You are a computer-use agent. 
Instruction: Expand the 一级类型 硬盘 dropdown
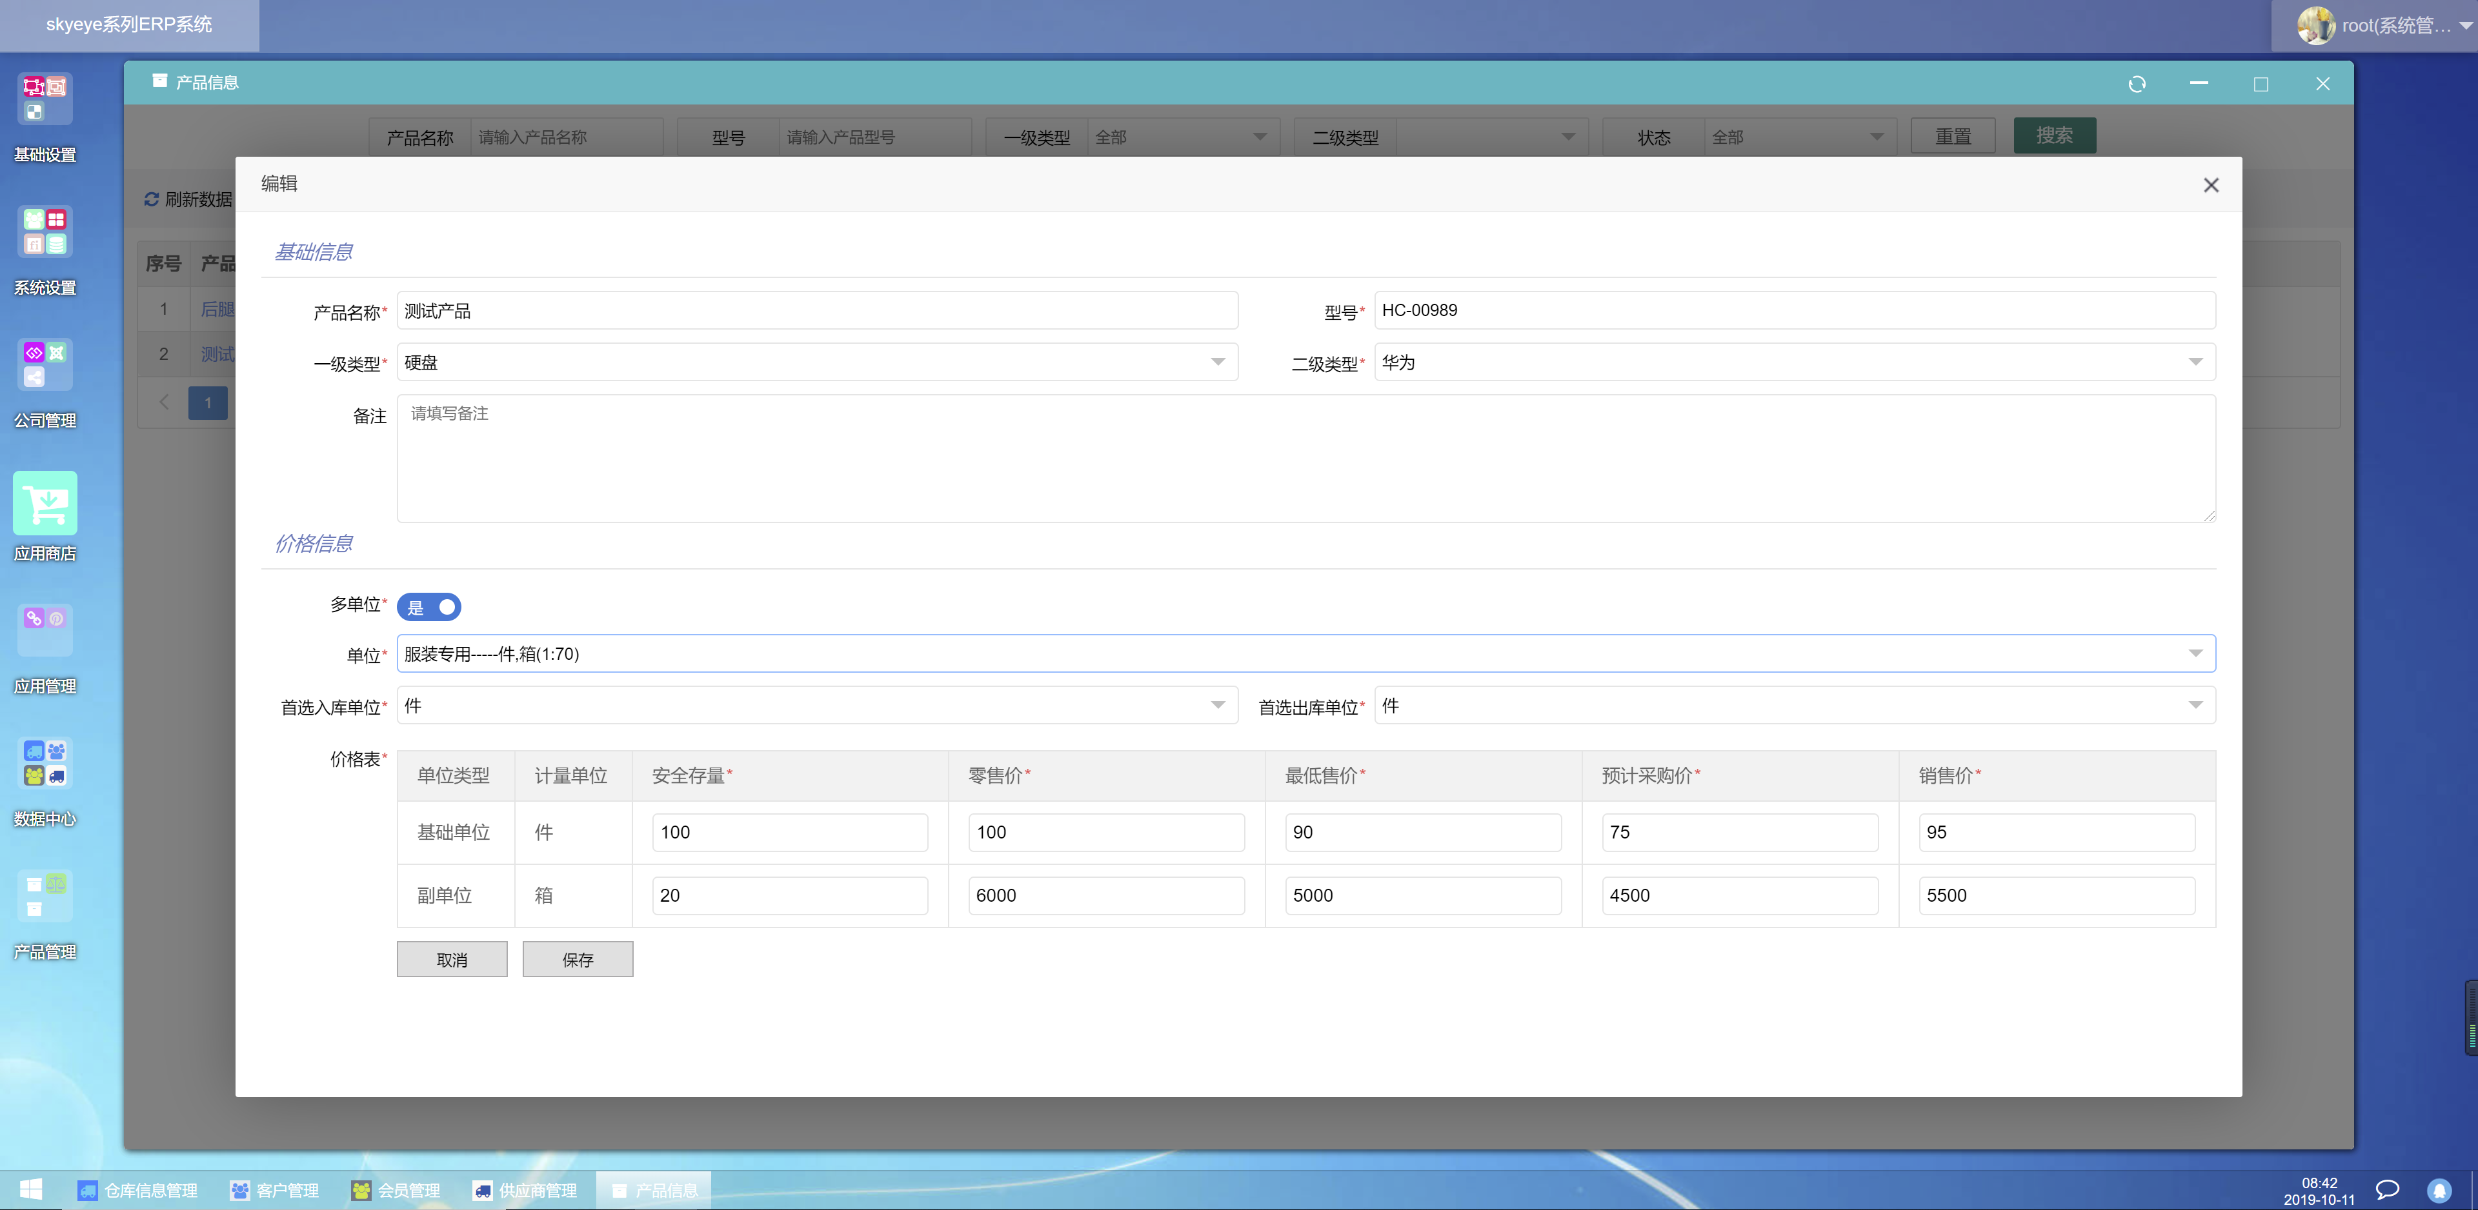[817, 362]
